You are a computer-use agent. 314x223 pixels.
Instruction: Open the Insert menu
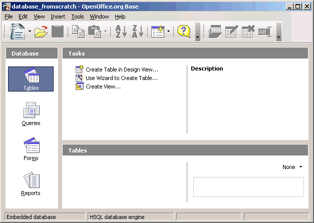[58, 16]
